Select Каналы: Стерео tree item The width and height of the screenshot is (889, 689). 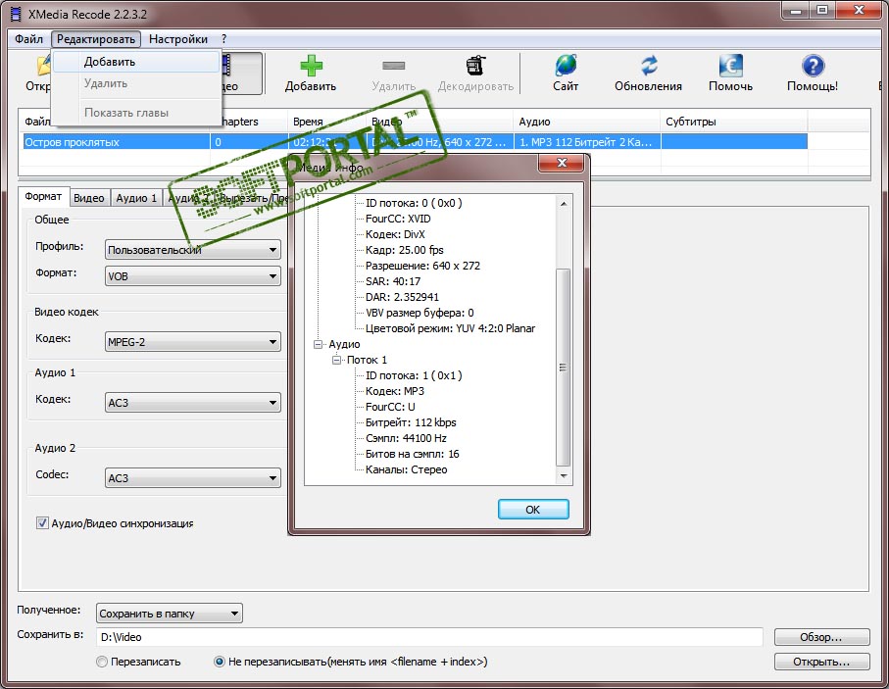406,469
